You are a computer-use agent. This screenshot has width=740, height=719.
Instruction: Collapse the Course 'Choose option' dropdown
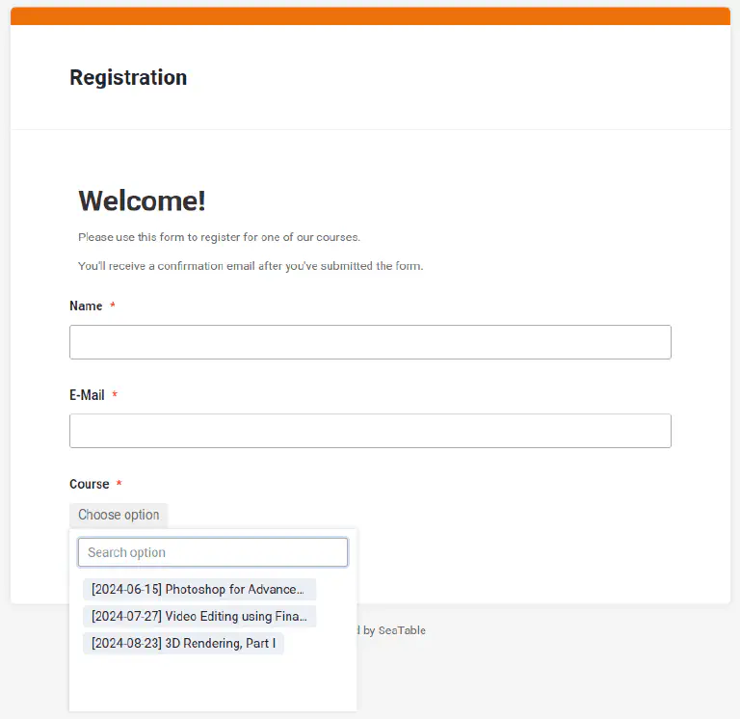click(119, 515)
